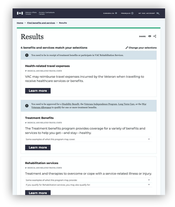Click the My VAC Account user icon
This screenshot has height=207, width=175.
point(158,13)
